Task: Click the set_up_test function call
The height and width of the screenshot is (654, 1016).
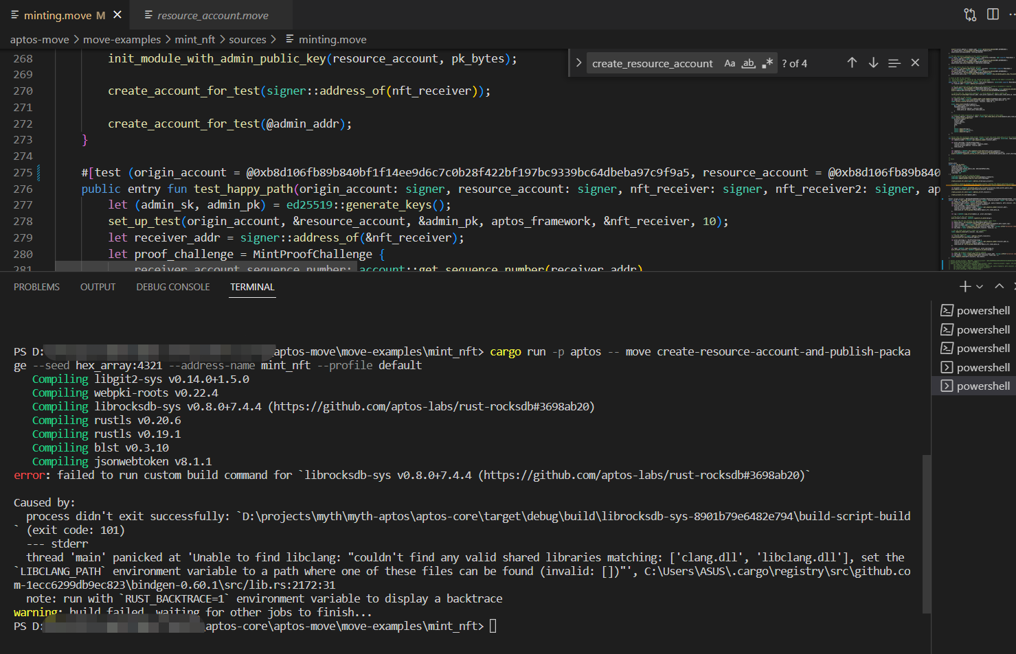Action: pos(144,222)
